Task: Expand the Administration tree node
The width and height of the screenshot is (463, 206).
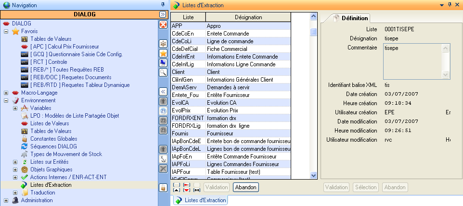Action: tap(6, 200)
